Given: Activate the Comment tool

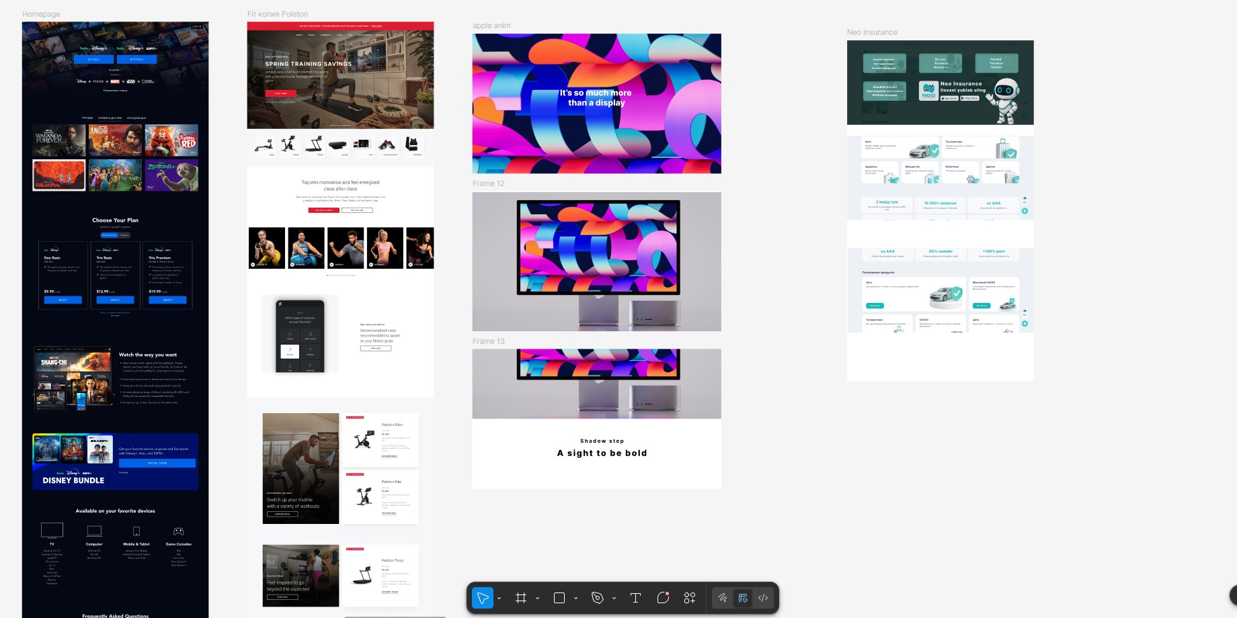Looking at the screenshot, I should 663,598.
